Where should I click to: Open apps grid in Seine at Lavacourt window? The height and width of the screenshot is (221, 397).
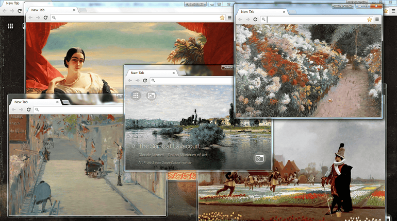pyautogui.click(x=136, y=95)
